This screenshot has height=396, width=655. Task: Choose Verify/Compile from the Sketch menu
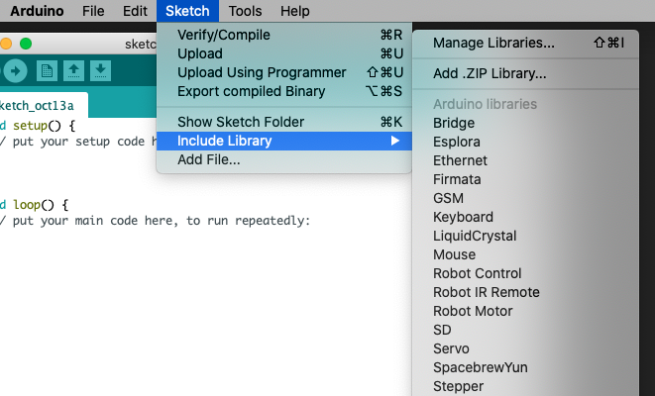[x=284, y=35]
